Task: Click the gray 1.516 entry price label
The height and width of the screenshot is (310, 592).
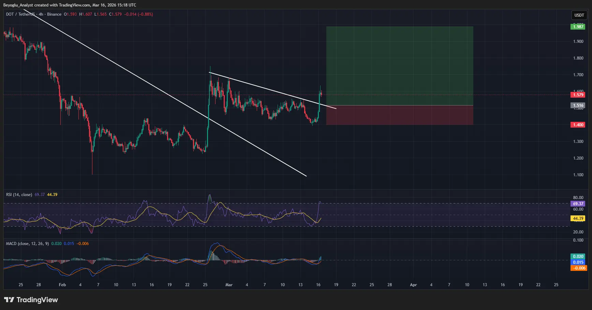Action: click(x=578, y=105)
